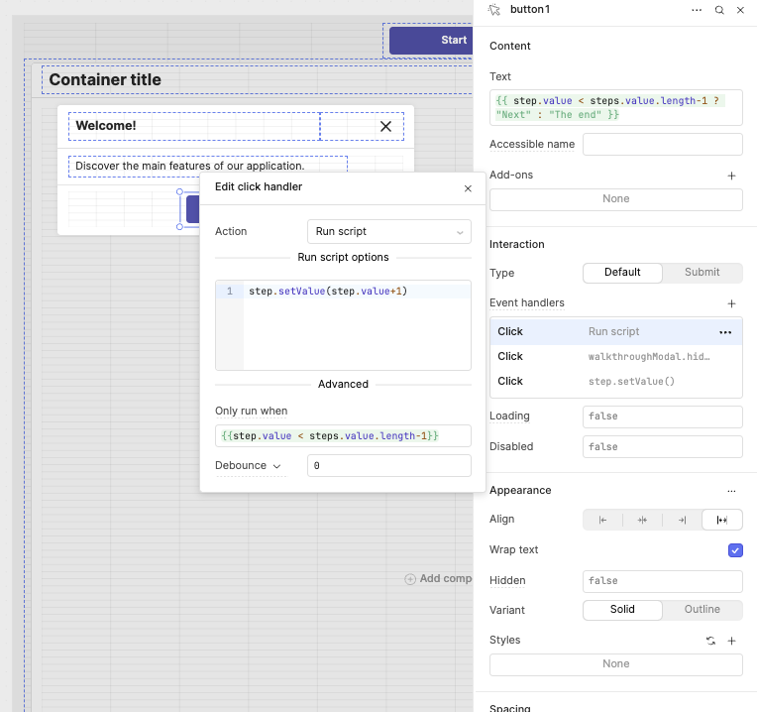
Task: Select the align left icon
Action: tap(602, 520)
